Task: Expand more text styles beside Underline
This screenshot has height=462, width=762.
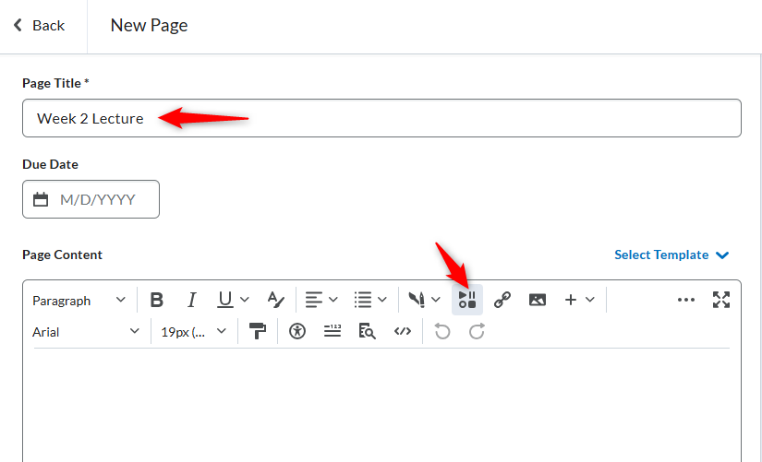Action: coord(245,300)
